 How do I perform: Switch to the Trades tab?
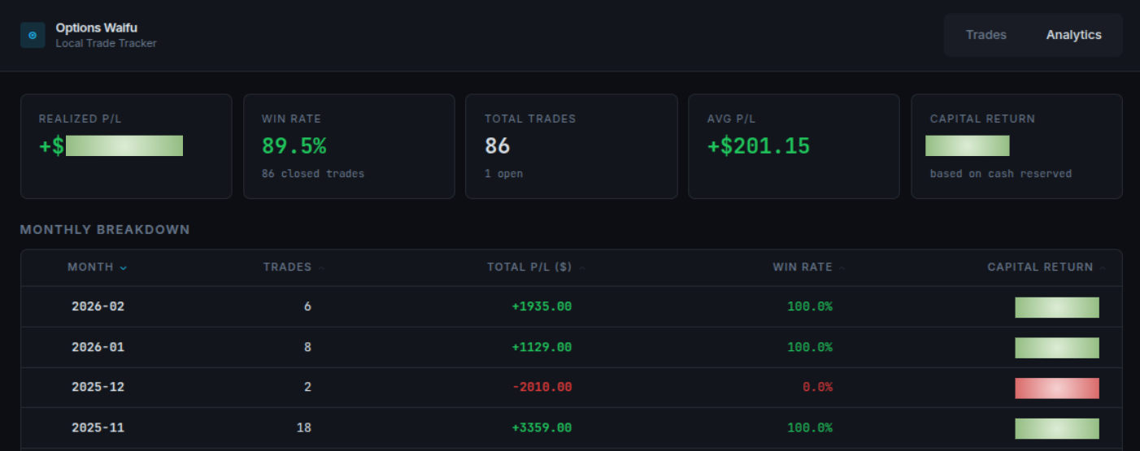click(x=986, y=35)
